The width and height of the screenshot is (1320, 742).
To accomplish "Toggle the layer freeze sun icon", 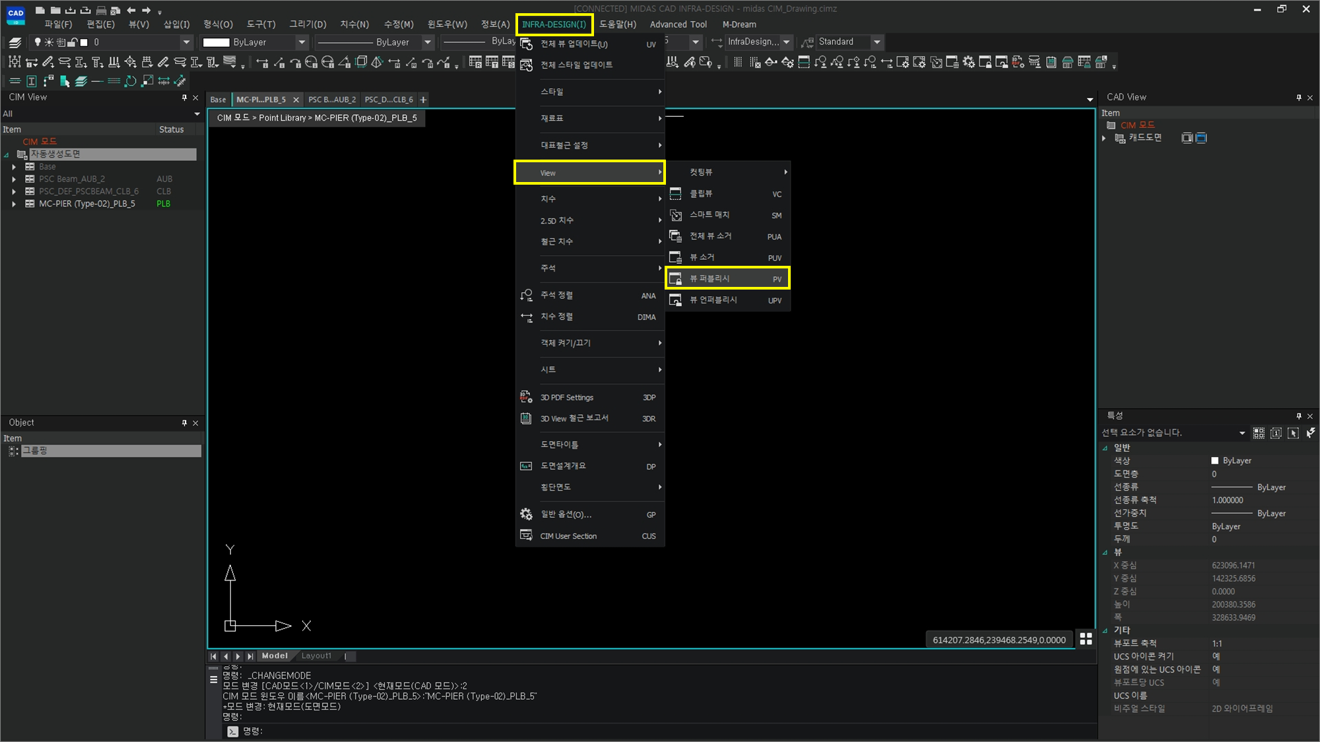I will pyautogui.click(x=49, y=42).
